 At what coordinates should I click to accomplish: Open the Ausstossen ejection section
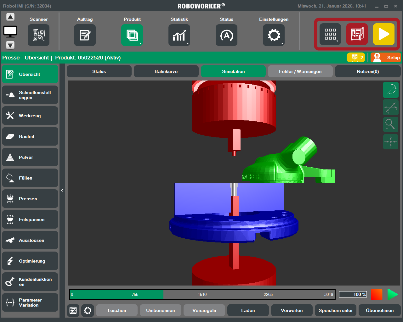click(30, 240)
